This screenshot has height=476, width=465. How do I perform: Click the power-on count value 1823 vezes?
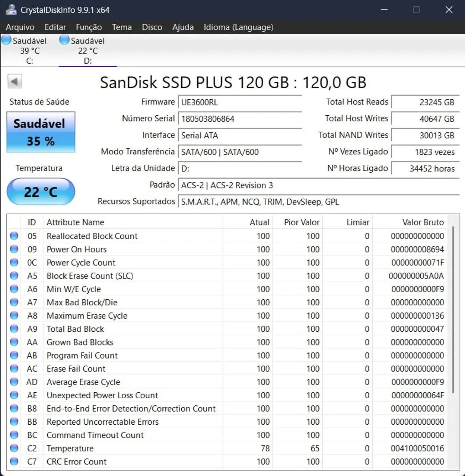pos(426,152)
